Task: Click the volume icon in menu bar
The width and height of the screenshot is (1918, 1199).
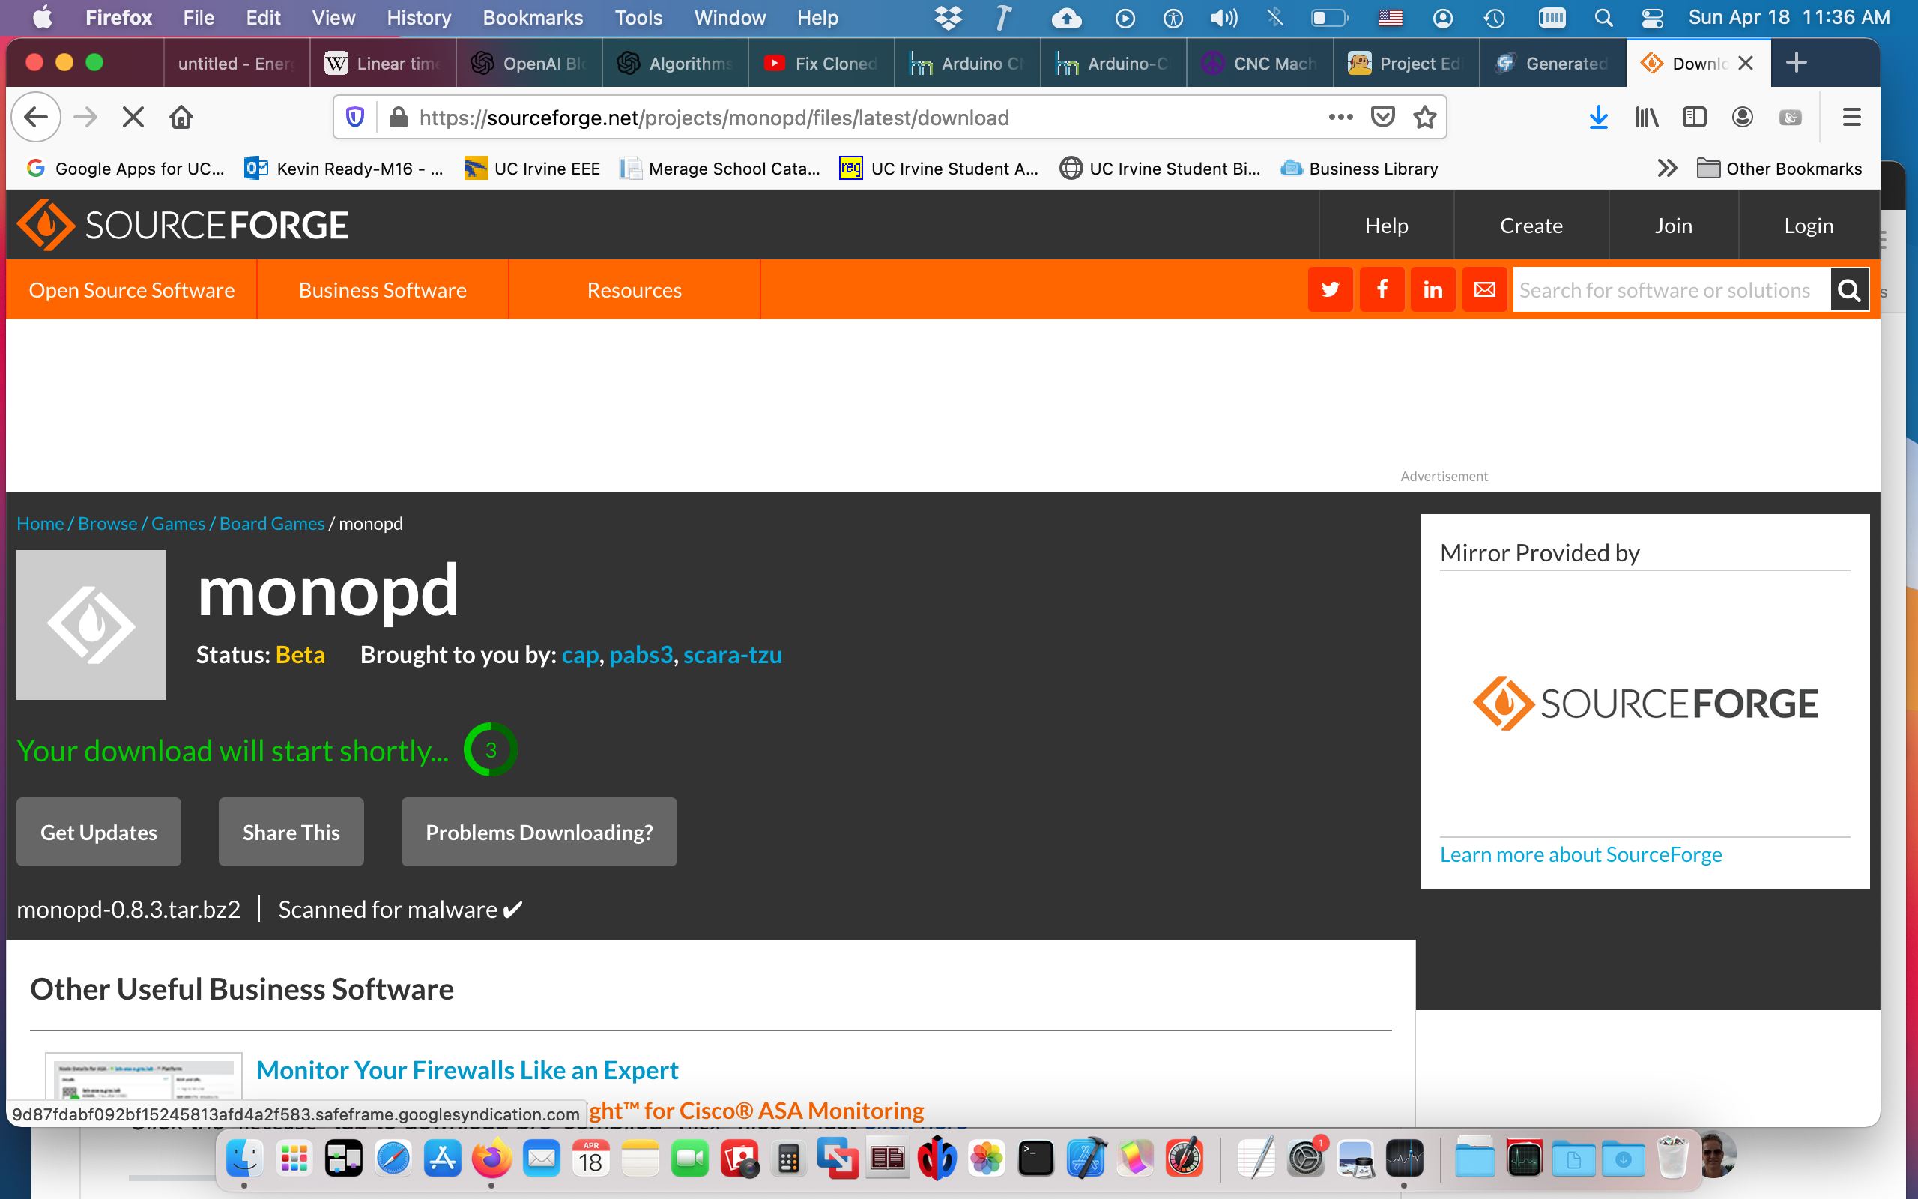Action: coord(1223,17)
